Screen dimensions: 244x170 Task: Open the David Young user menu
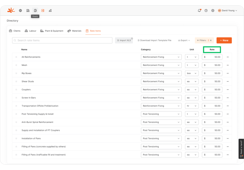tap(228, 11)
